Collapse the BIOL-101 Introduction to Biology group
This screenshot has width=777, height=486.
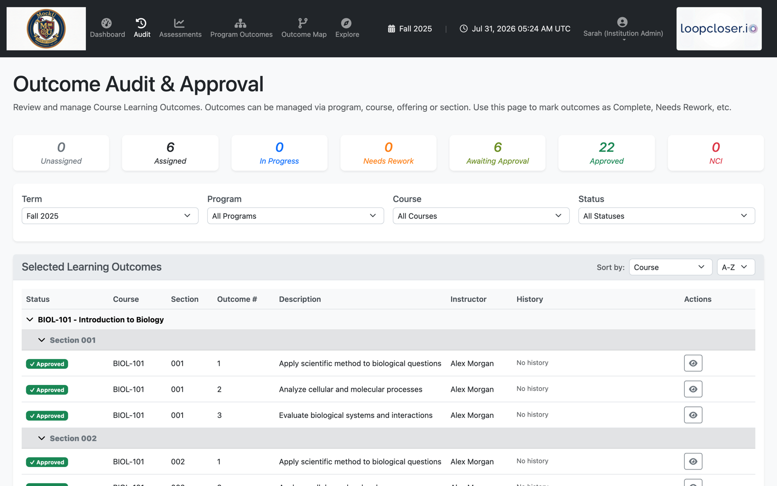(30, 319)
